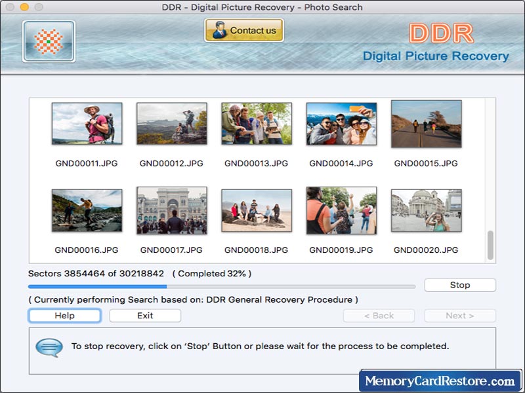
Task: Open the GND00017.JPG photo preview
Action: (171, 212)
